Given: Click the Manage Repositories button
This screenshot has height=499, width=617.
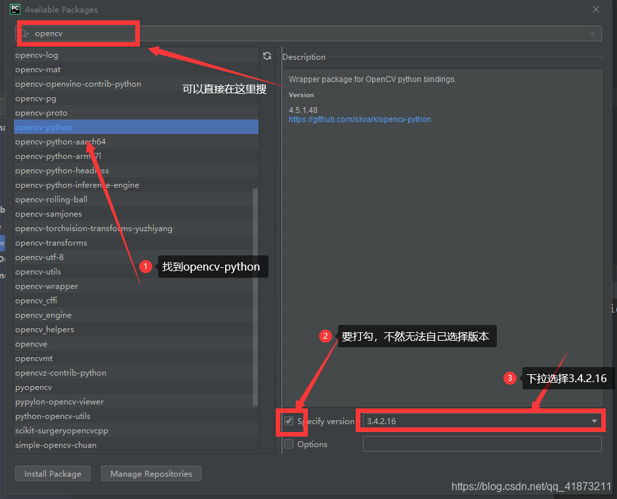Looking at the screenshot, I should pos(151,473).
